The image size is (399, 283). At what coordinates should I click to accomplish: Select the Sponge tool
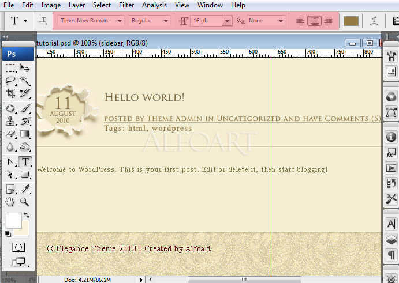25,146
